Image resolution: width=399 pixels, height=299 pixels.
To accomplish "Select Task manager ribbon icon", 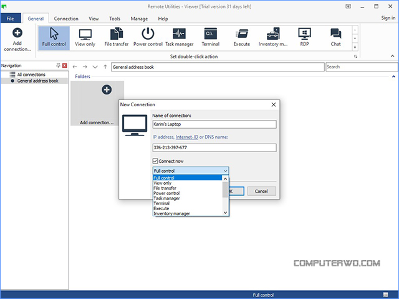I will click(x=180, y=38).
